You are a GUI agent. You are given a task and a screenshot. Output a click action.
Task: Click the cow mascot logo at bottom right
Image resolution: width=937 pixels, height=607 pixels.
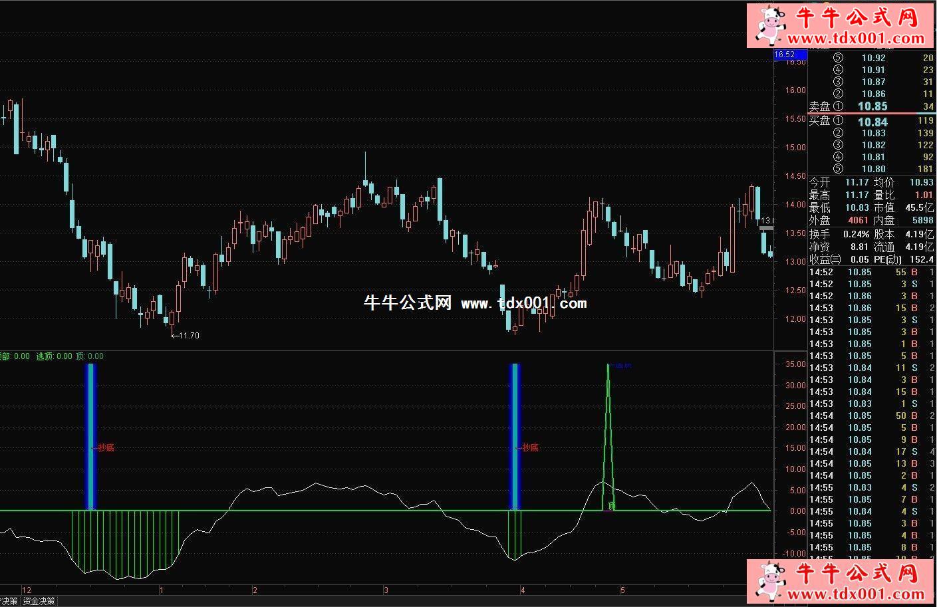(770, 581)
